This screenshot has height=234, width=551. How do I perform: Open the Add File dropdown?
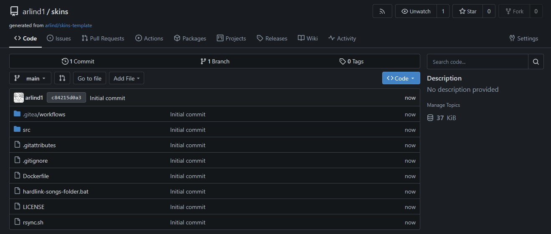point(126,78)
